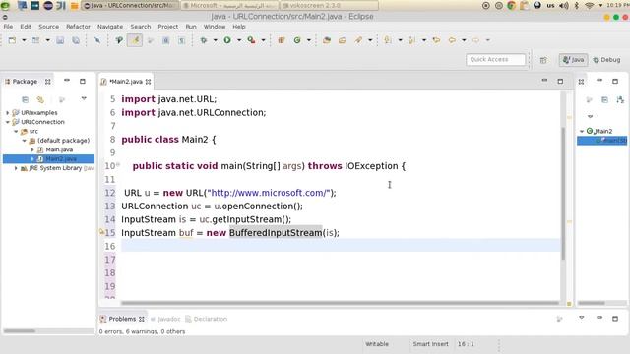Click the Open Perspective icon
The width and height of the screenshot is (630, 354).
point(543,60)
